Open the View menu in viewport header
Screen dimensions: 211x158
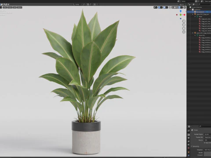coord(5,7)
